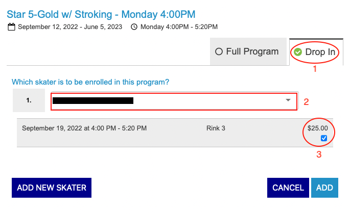The image size is (350, 214).
Task: Click the green checkmark icon on Drop In
Action: [x=297, y=52]
